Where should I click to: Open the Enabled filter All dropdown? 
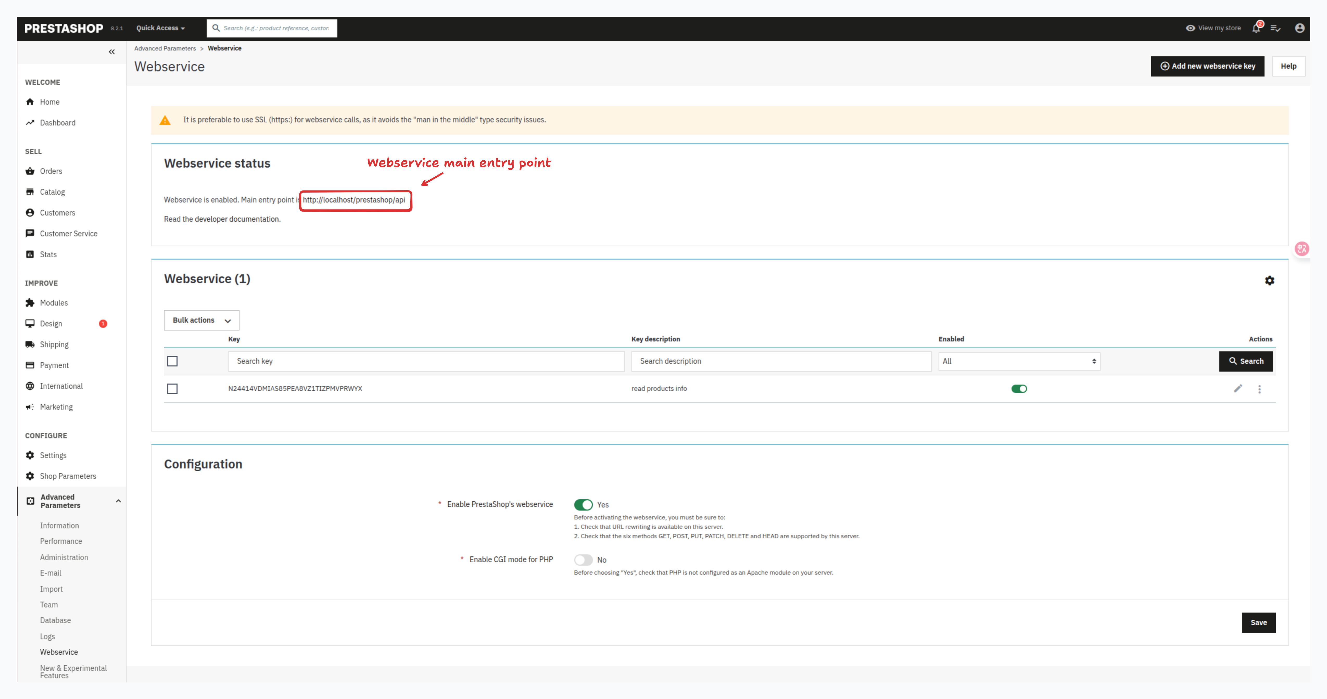point(1019,361)
